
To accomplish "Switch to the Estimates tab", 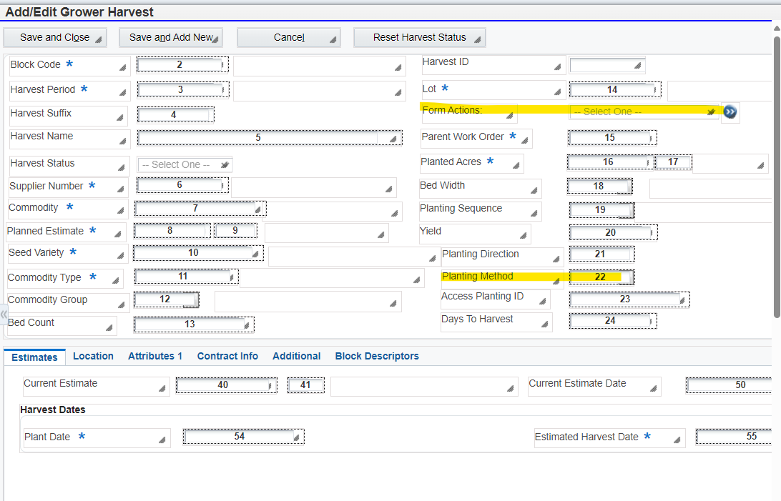I will tap(34, 357).
